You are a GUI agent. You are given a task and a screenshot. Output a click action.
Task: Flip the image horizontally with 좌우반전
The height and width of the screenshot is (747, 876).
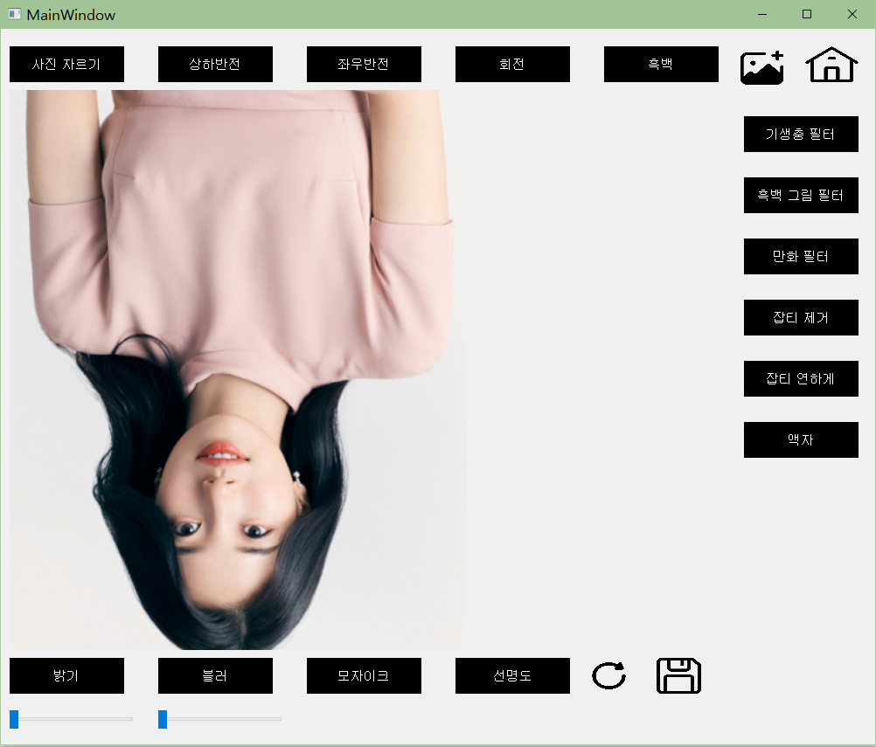click(364, 64)
